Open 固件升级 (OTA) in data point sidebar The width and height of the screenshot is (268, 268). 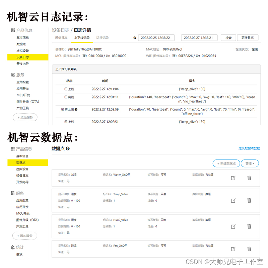coord(27,220)
